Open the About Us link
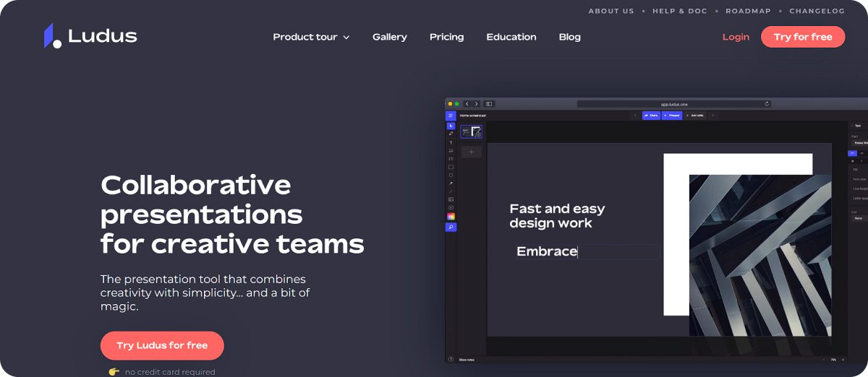Screen dimensions: 868x377 click(611, 11)
